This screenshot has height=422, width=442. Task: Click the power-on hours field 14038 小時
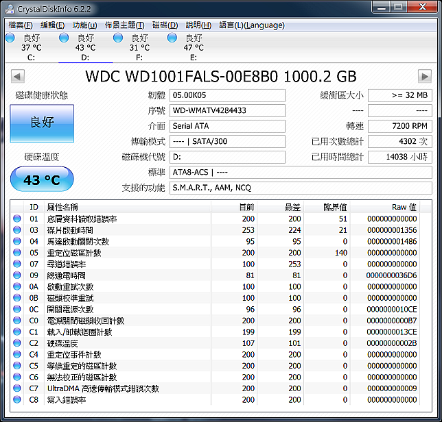tap(400, 157)
